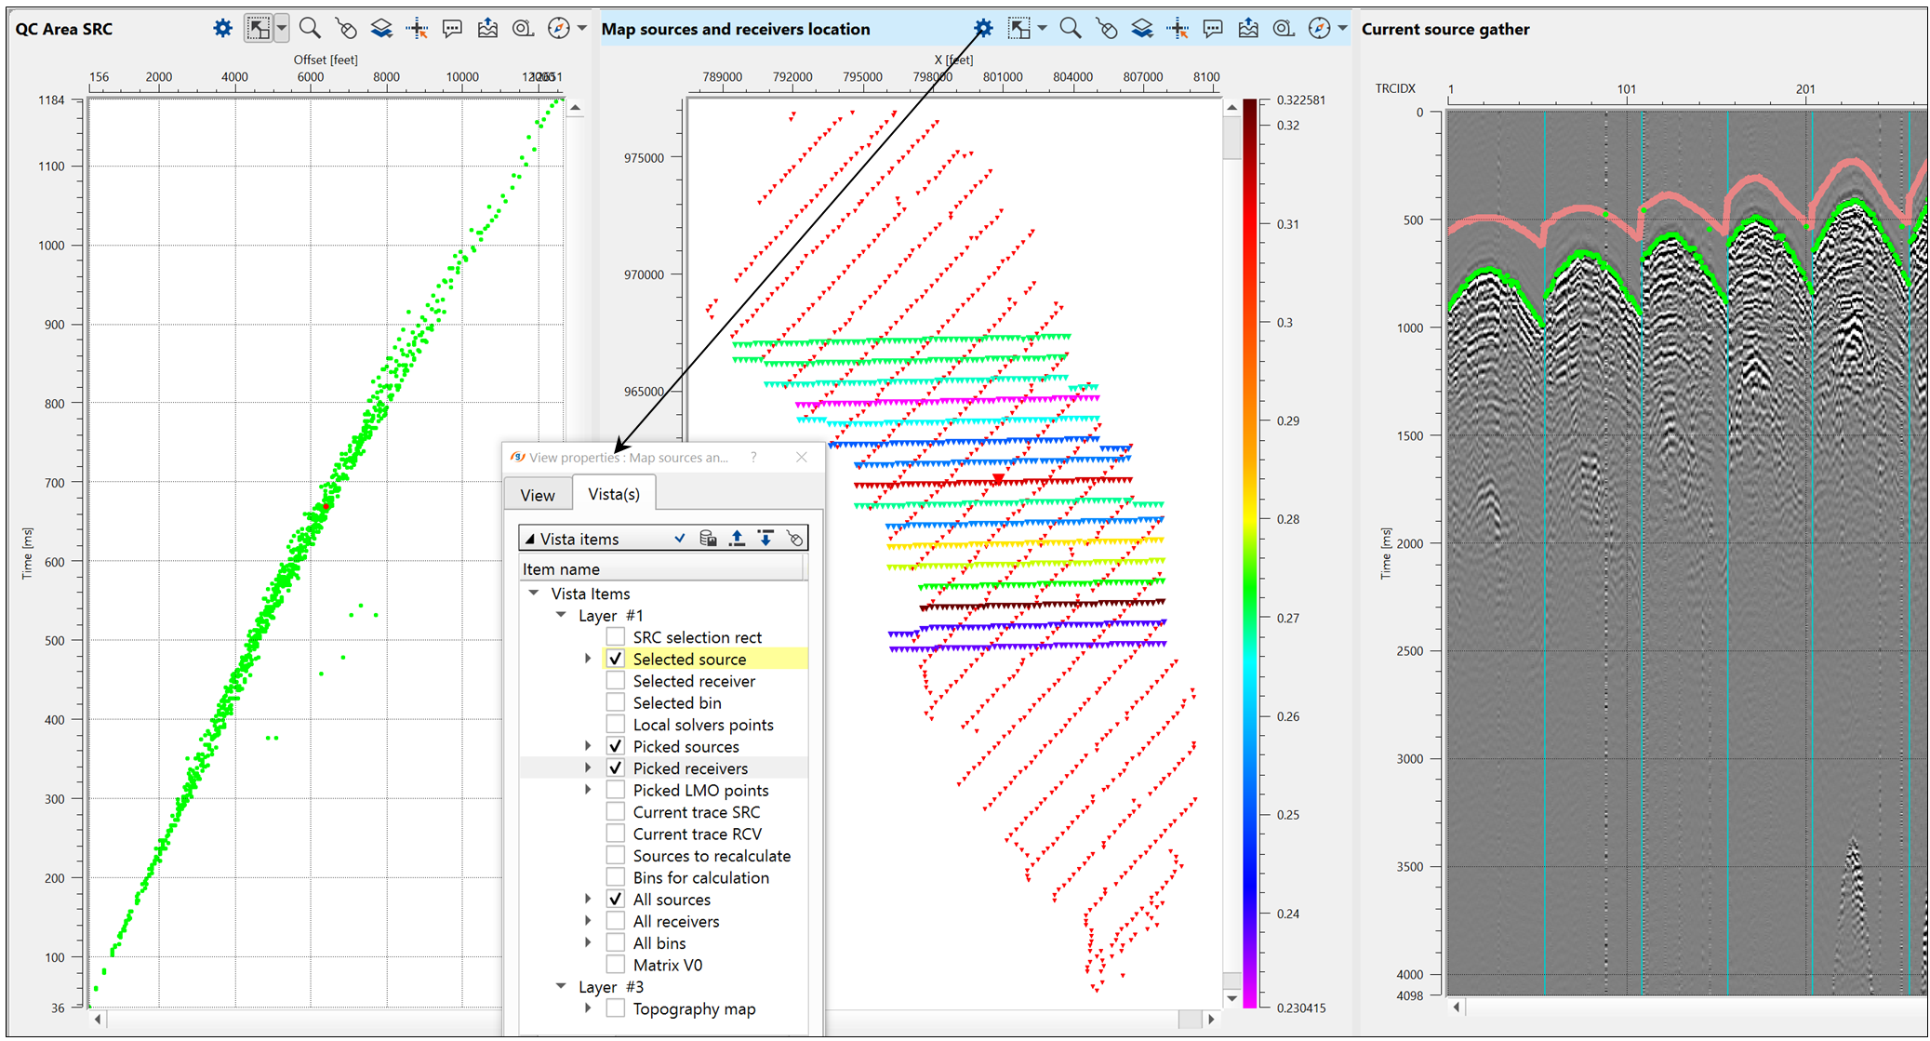This screenshot has height=1041, width=1930.
Task: Expand the Selected source tree item
Action: click(588, 659)
